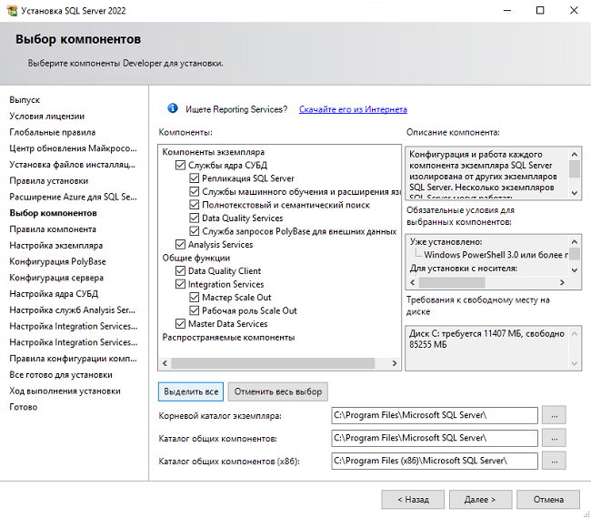Uncheck Полнотекстовый и семантический поиск
This screenshot has height=518, width=591.
[x=194, y=205]
